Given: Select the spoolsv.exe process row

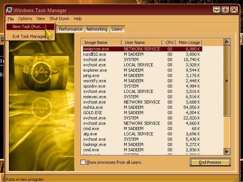Looking at the screenshot, I should 142,86.
